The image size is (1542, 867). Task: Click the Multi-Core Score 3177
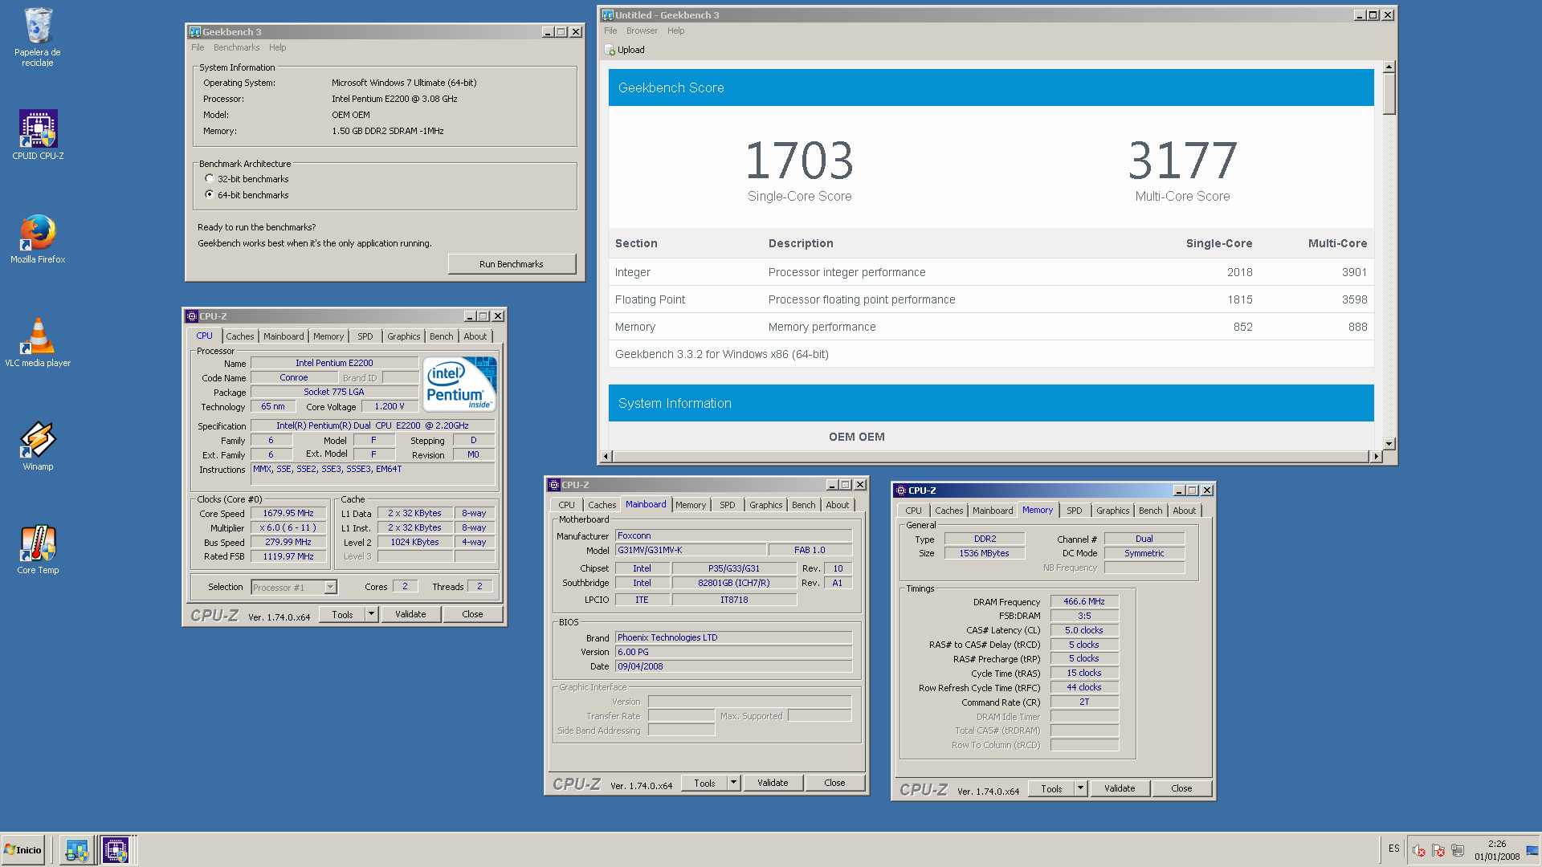coord(1182,161)
